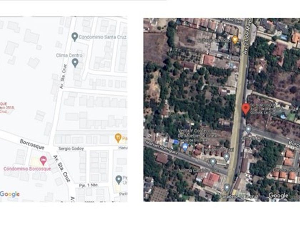
Task: Click the grey pin beside Borcosque street on satellite
Action: (248, 130)
